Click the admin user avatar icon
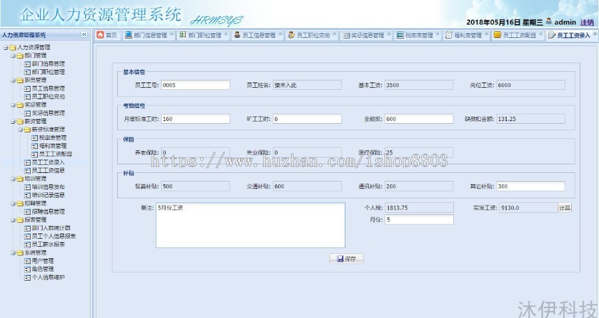 (x=549, y=21)
